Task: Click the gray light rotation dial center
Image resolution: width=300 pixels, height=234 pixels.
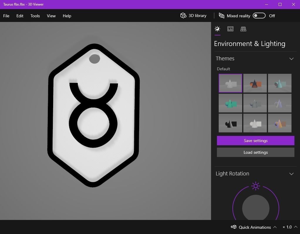Action: click(x=256, y=208)
